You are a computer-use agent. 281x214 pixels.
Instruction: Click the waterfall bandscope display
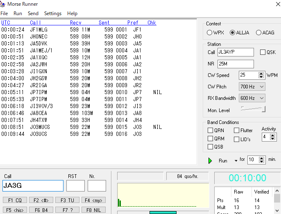click(x=163, y=195)
